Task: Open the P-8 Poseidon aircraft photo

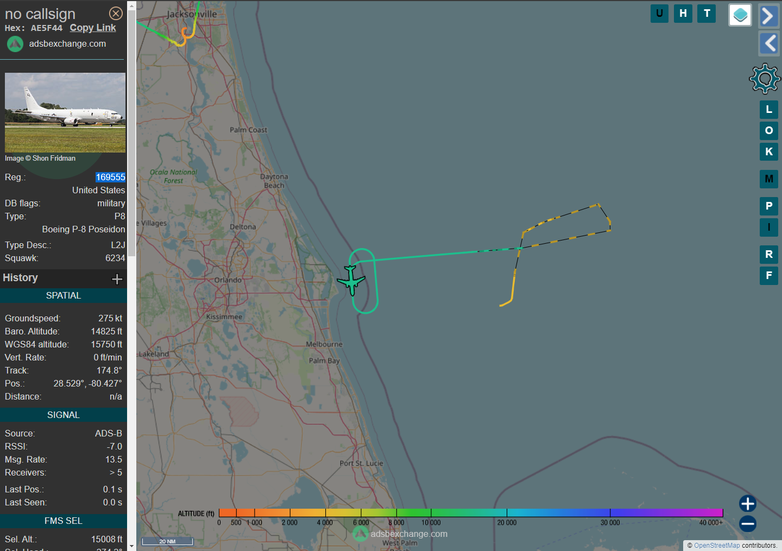Action: (x=65, y=113)
